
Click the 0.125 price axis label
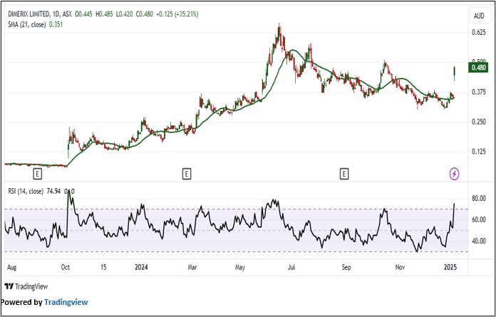point(479,152)
